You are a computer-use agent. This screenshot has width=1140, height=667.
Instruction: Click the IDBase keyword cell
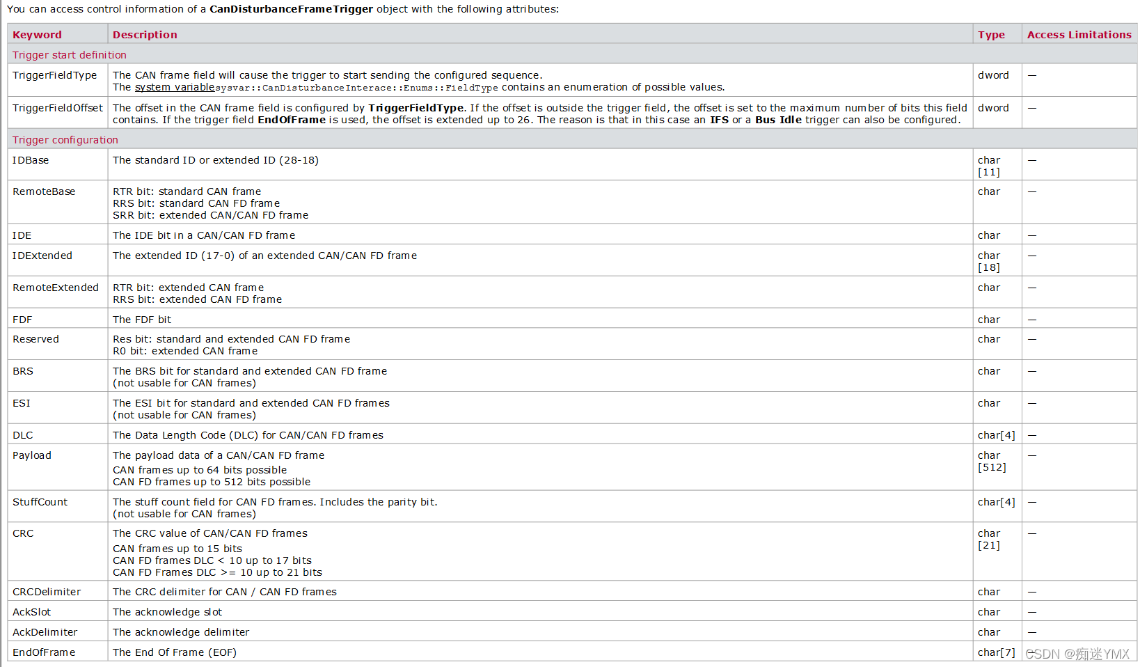tap(58, 165)
